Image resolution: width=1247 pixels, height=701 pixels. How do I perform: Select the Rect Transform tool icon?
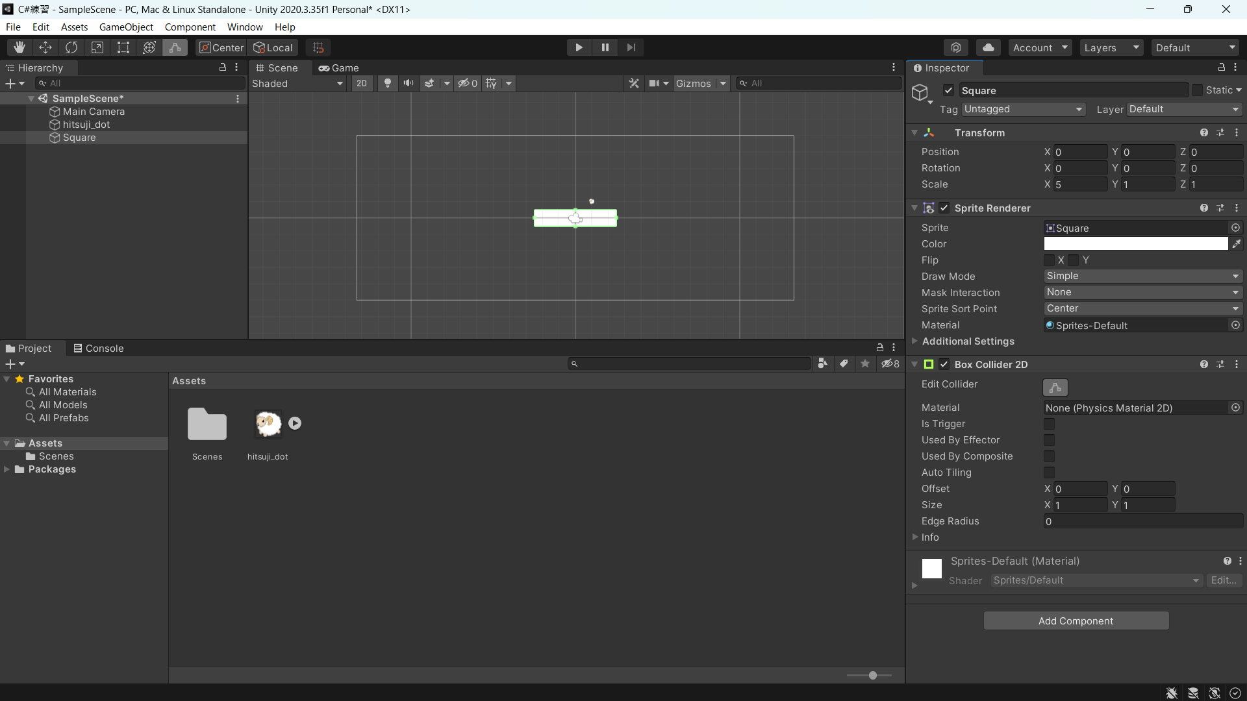[x=123, y=47]
